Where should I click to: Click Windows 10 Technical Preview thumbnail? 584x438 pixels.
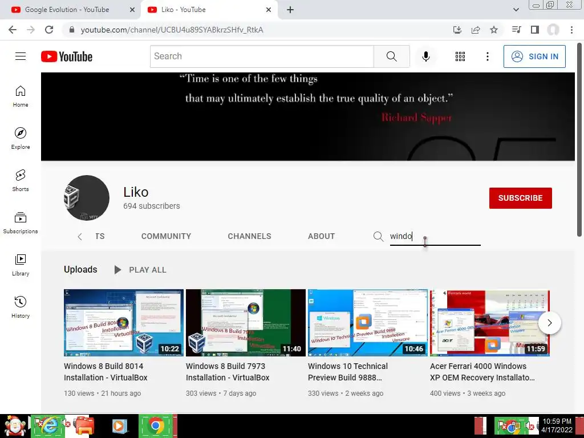368,323
